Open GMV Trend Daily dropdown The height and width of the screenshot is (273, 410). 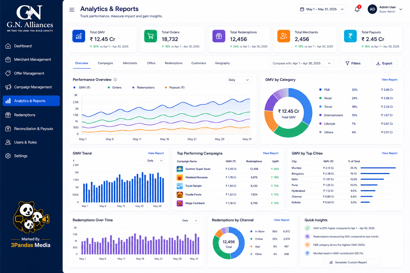point(155,160)
